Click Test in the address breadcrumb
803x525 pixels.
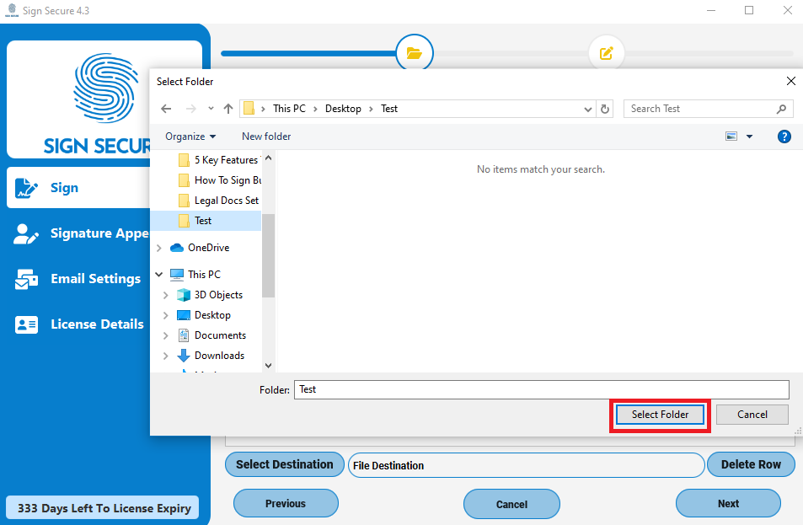pos(389,109)
